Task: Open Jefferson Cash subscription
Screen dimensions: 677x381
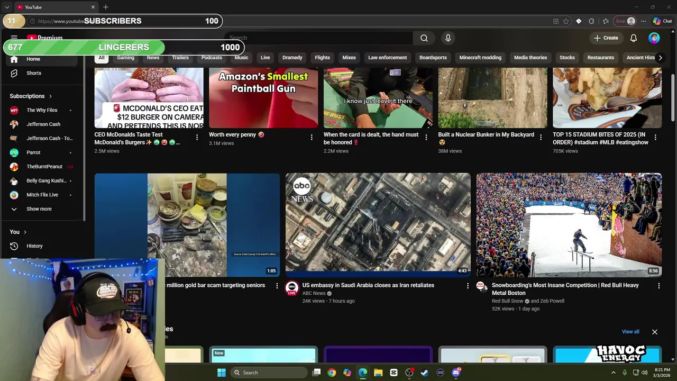Action: pyautogui.click(x=42, y=124)
